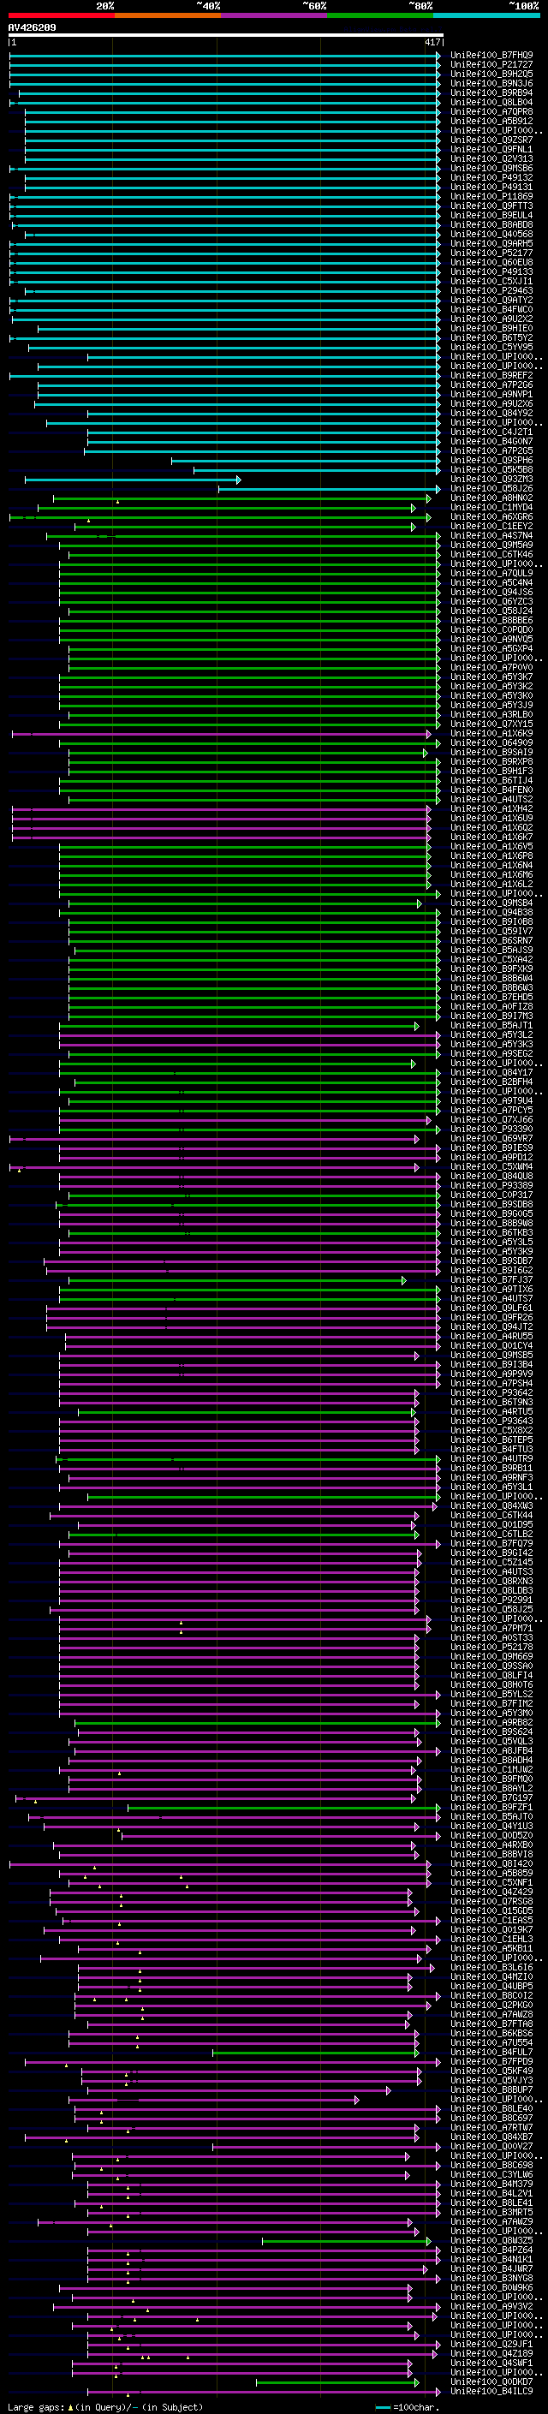Select the UniRef100_Q00V27 label
Viewport: 548px width, 2414px height.
(491, 2146)
